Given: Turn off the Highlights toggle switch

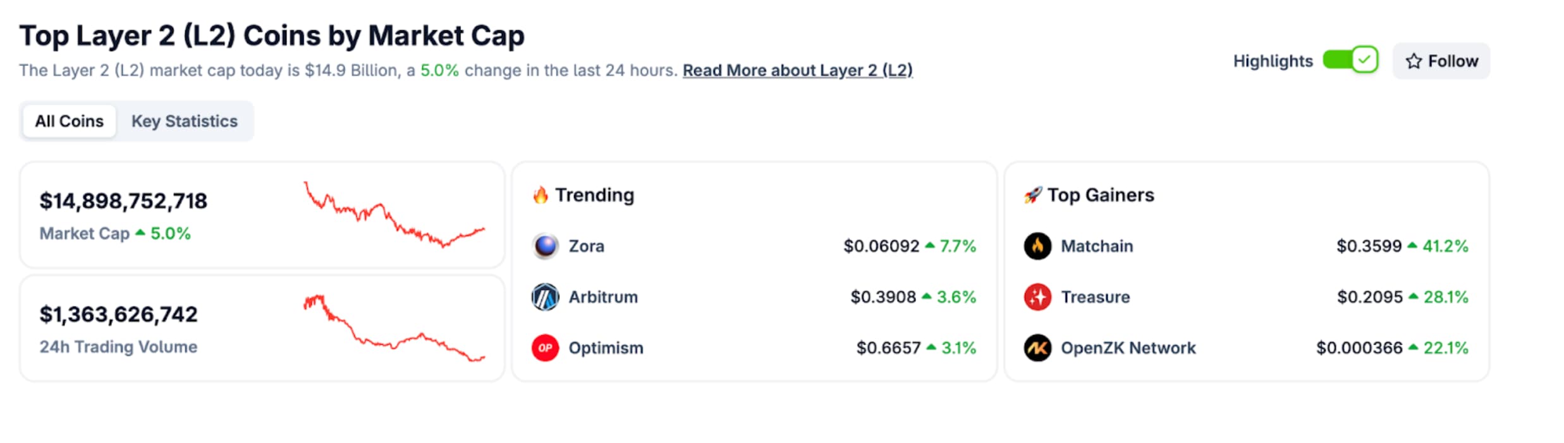Looking at the screenshot, I should pyautogui.click(x=1350, y=61).
